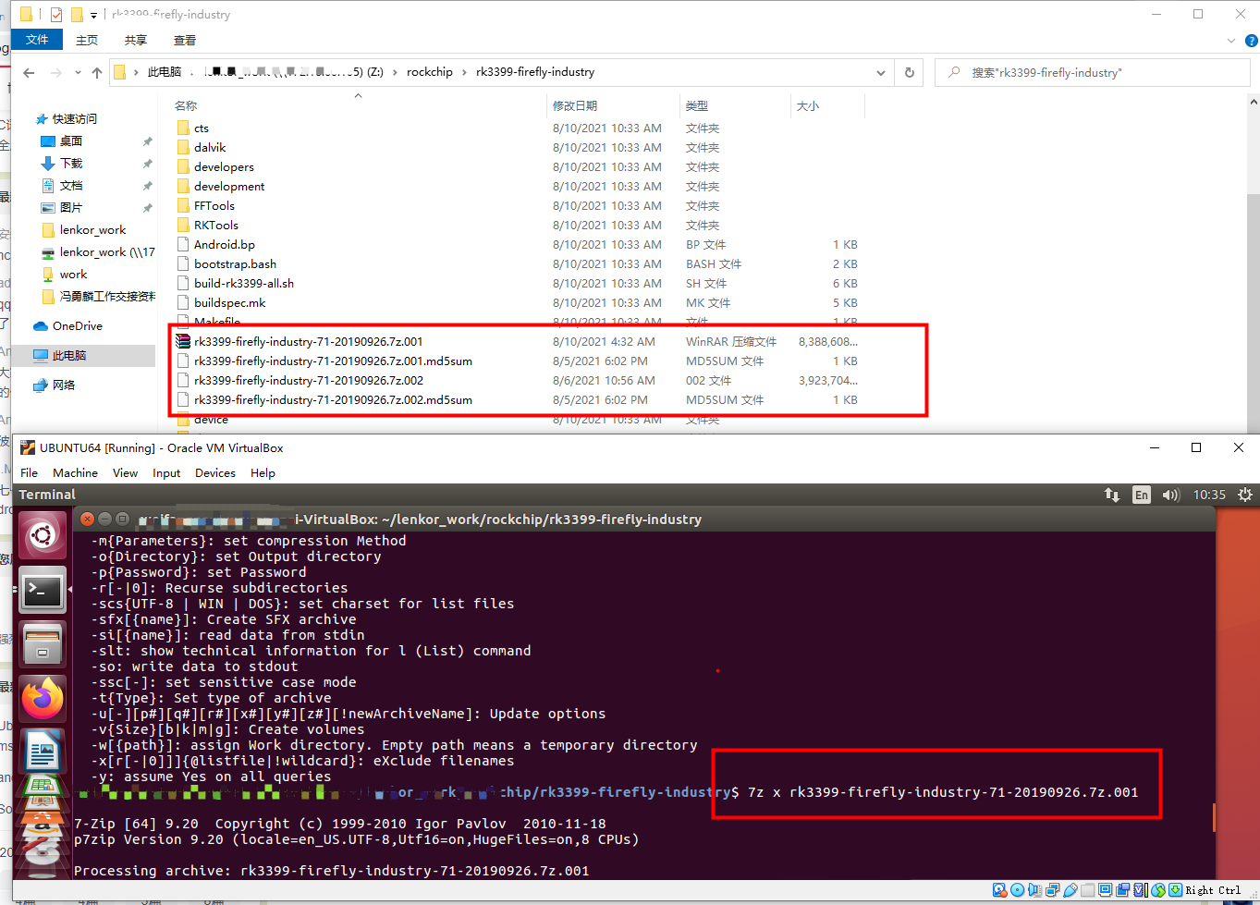Click the USB devices icon in VirtualBox status bar
The width and height of the screenshot is (1260, 905).
(1070, 889)
